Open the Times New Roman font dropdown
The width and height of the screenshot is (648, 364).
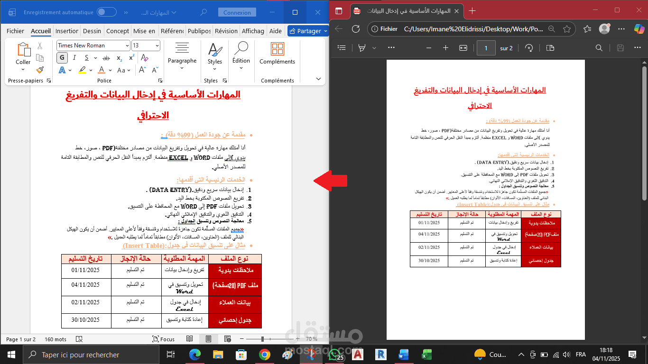click(x=127, y=45)
